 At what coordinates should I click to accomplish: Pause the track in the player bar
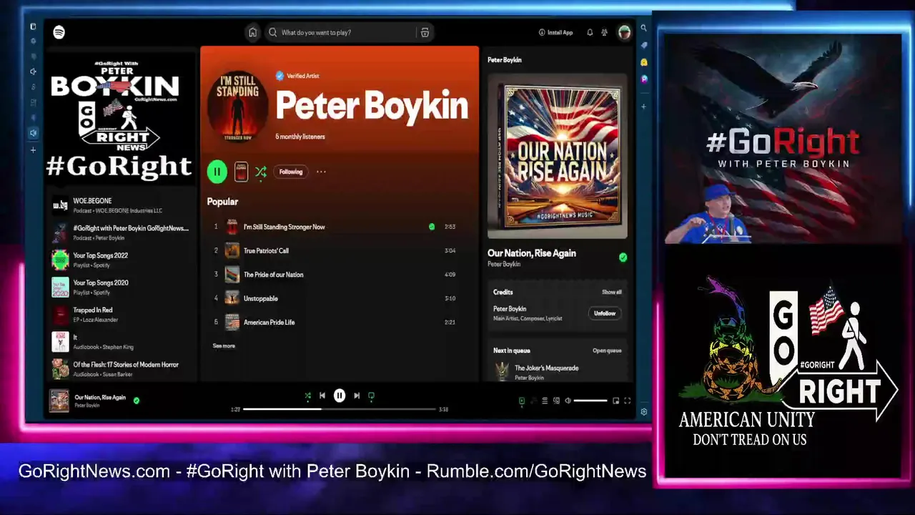click(x=340, y=396)
